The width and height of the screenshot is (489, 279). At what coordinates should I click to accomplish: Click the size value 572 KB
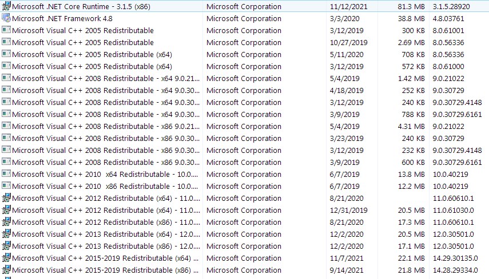[413, 67]
